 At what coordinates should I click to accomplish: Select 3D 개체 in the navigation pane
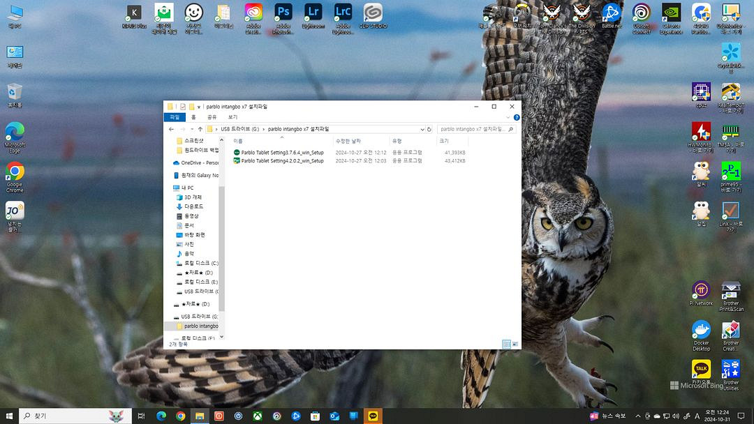pos(193,197)
